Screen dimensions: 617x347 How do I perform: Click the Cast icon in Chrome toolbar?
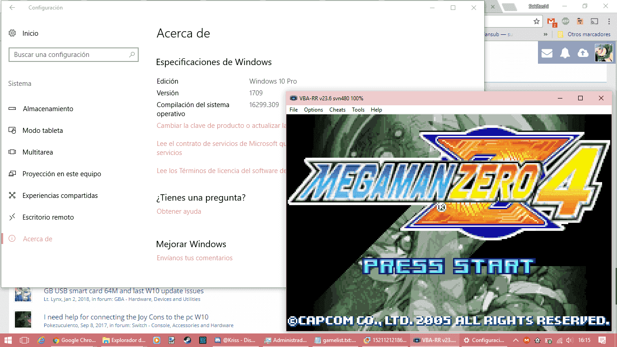pos(594,21)
